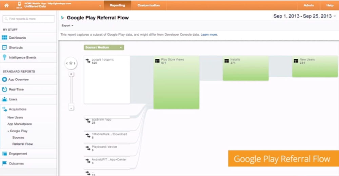This screenshot has height=176, width=339.
Task: Open the Sources report
Action: (x=18, y=138)
